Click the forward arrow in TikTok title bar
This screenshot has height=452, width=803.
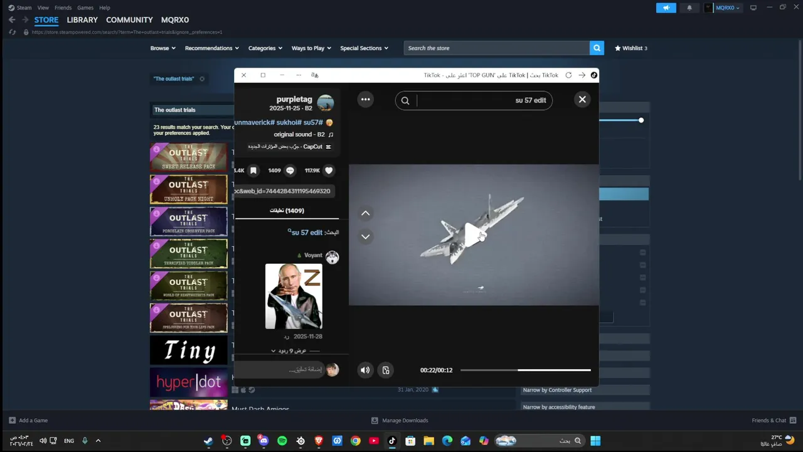tap(582, 75)
